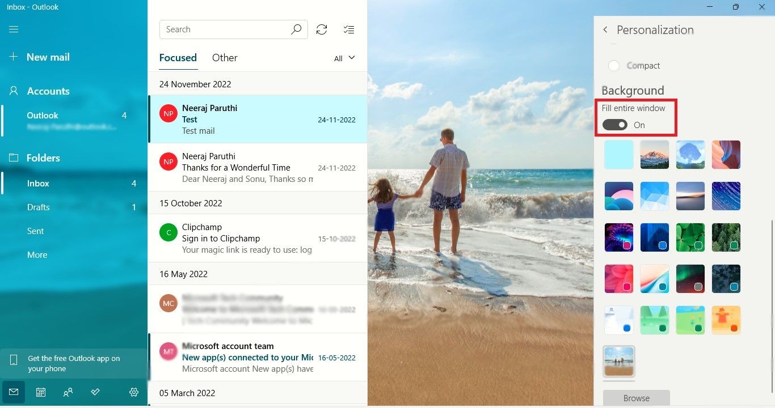Click the MT avatar of Microsoft account team

point(169,351)
